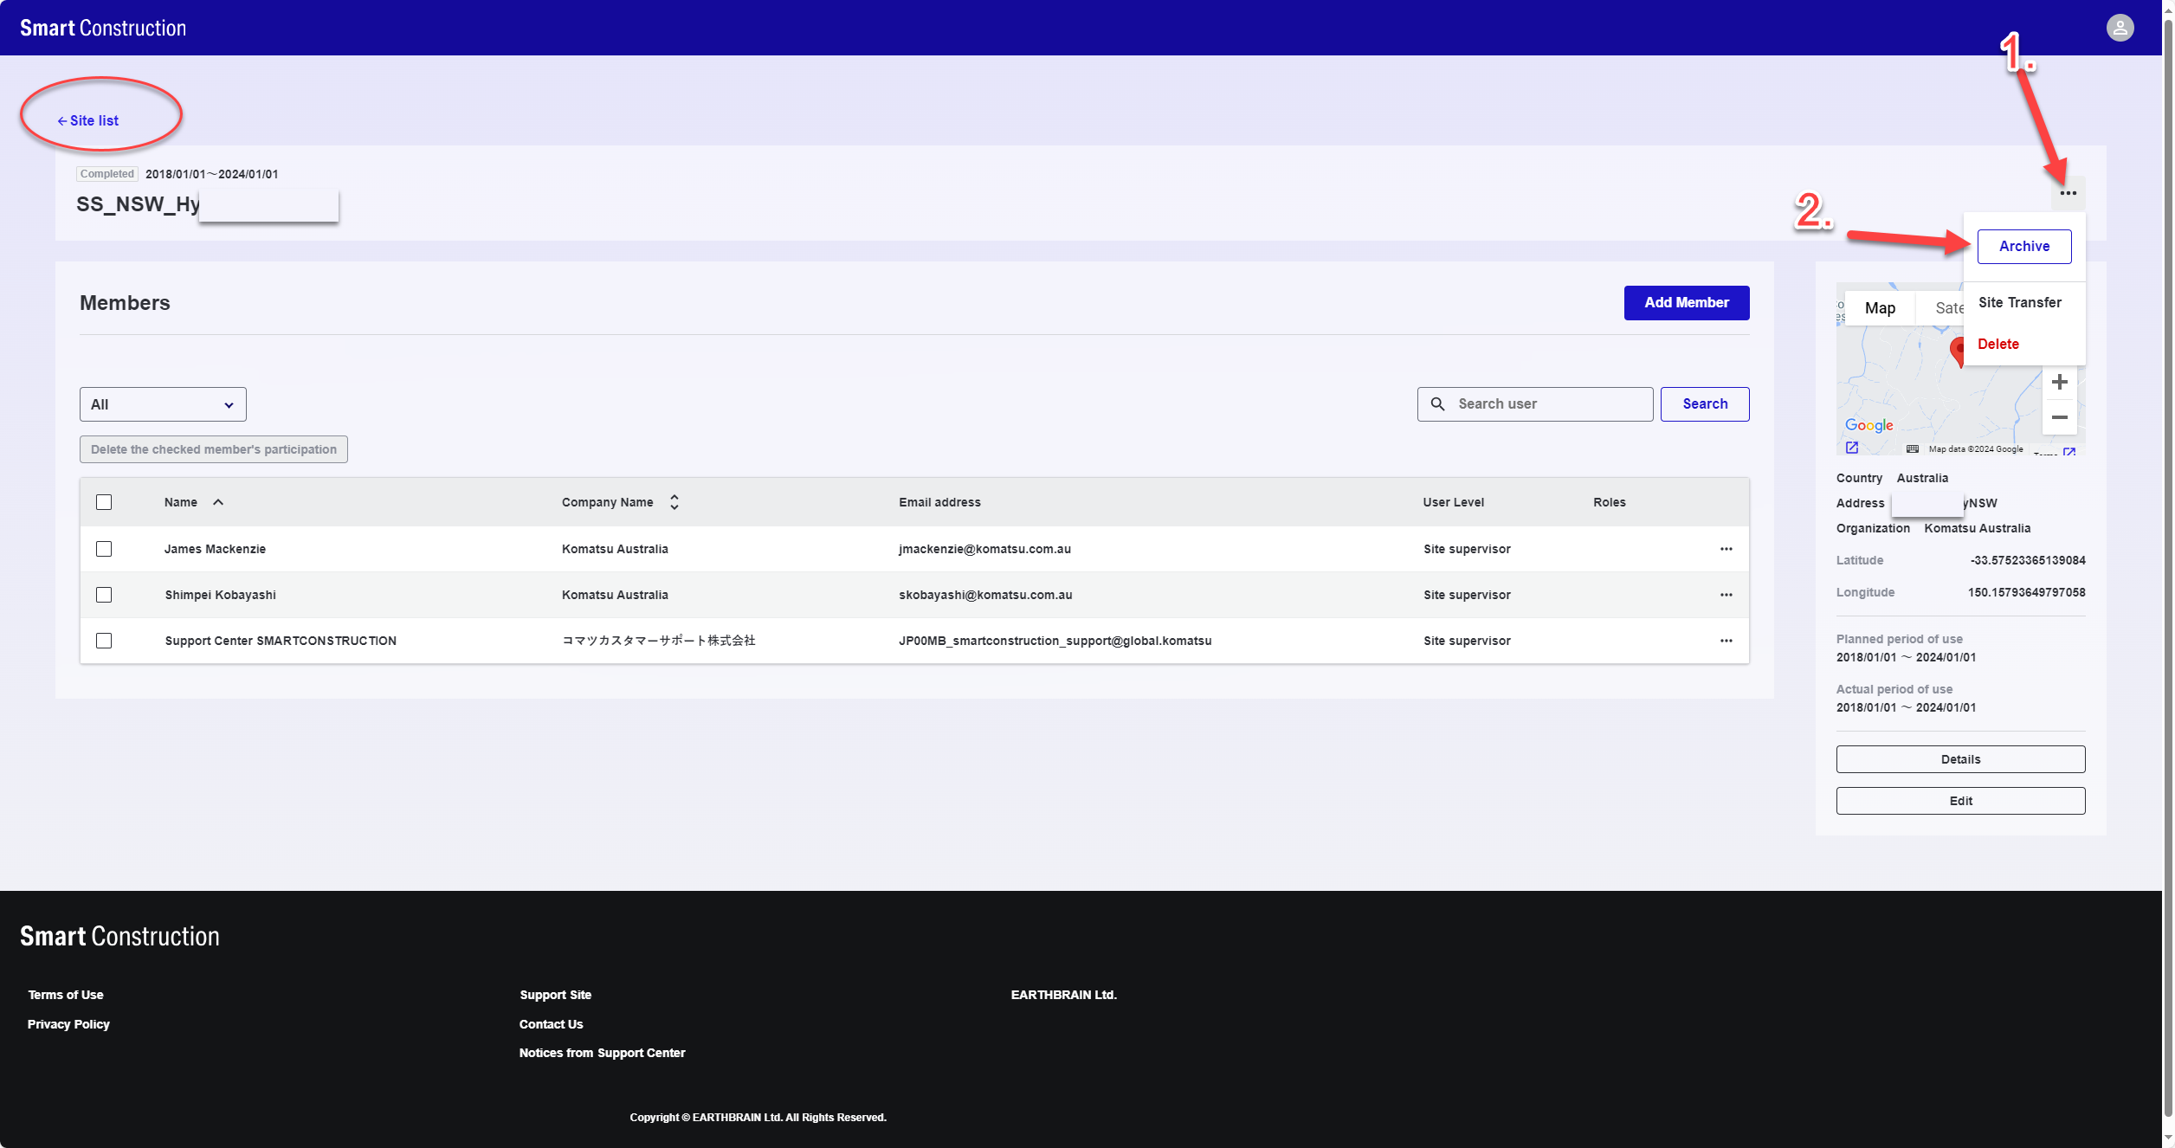Open row actions for James Mackenzie
The height and width of the screenshot is (1148, 2175).
(1726, 549)
